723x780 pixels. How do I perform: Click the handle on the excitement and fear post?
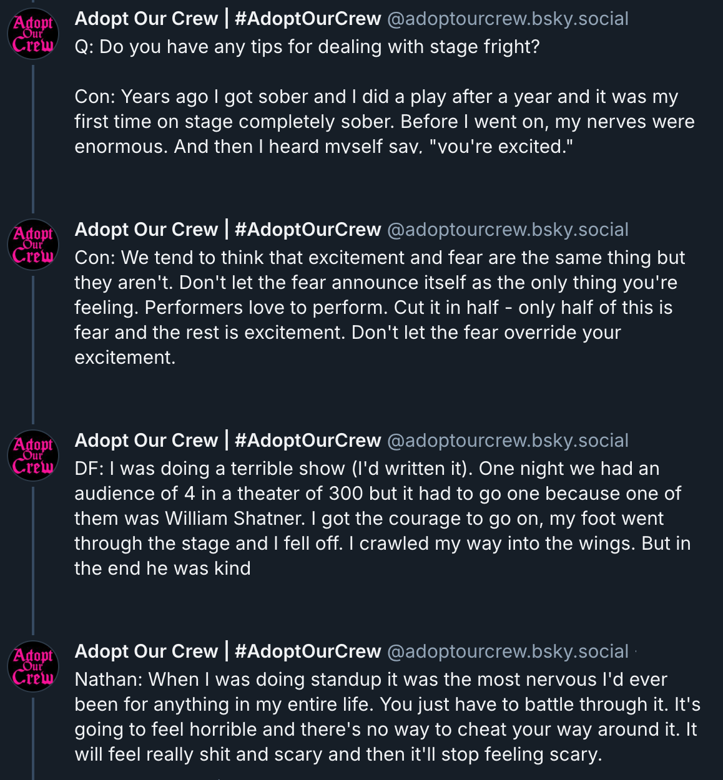[x=508, y=230]
